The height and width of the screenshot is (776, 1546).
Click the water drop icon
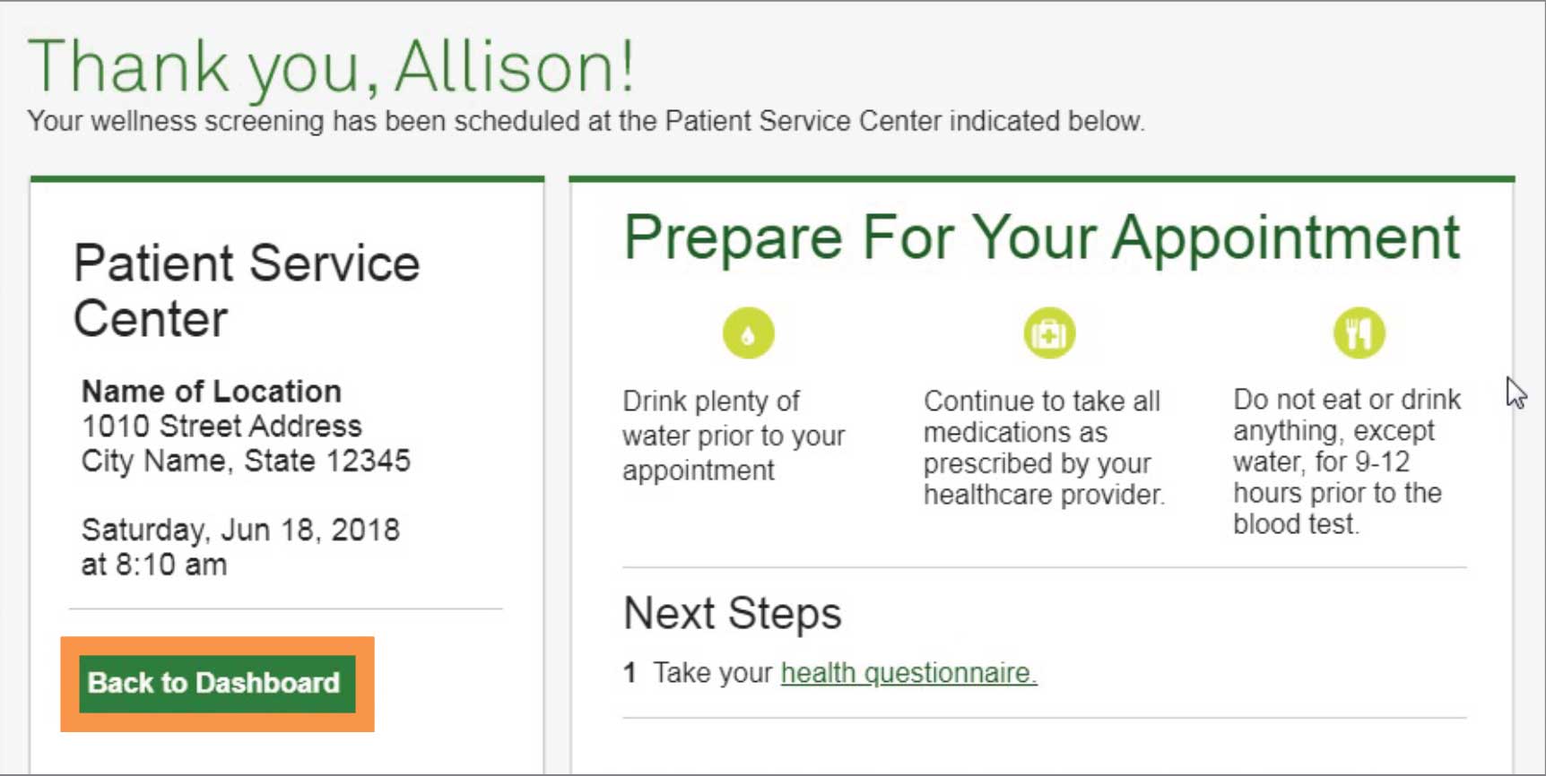coord(748,333)
